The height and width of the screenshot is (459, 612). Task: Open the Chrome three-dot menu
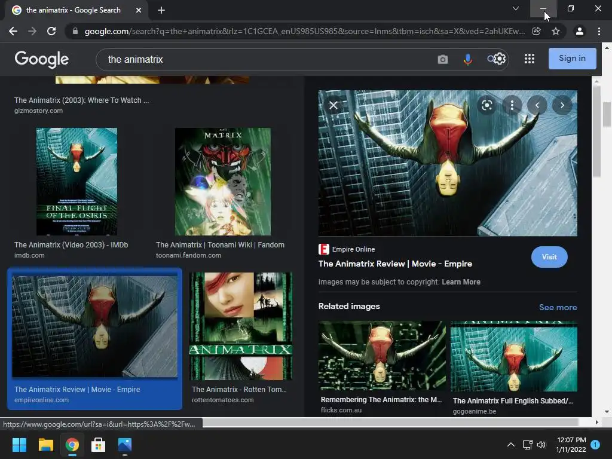pos(599,31)
